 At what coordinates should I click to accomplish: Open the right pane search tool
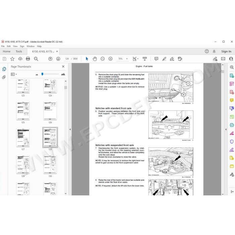point(232,67)
